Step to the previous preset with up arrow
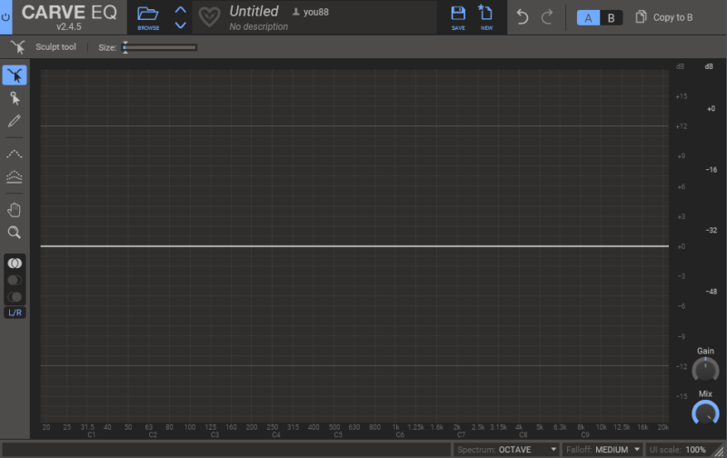This screenshot has width=727, height=458. (181, 11)
